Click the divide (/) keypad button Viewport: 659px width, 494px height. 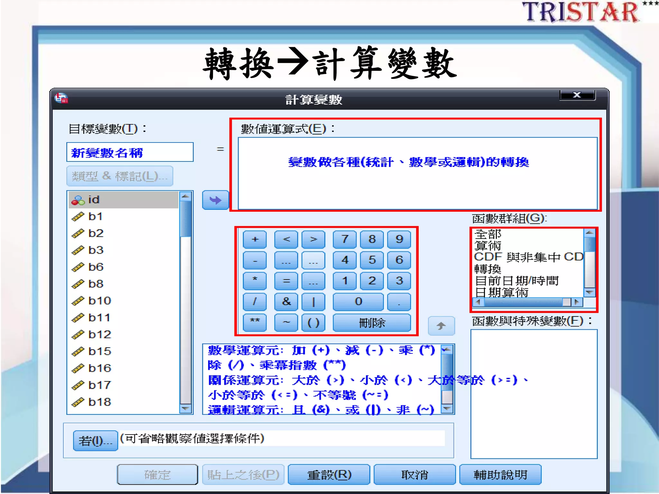click(255, 302)
